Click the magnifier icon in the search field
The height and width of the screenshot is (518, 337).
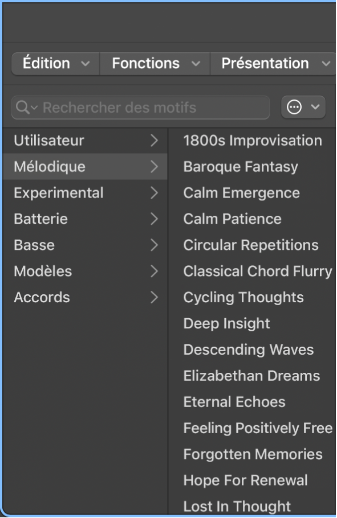(23, 107)
